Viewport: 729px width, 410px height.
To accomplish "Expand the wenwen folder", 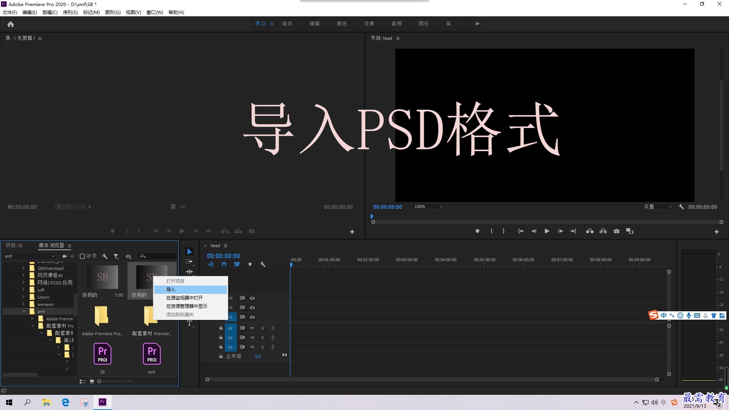I will click(x=24, y=304).
